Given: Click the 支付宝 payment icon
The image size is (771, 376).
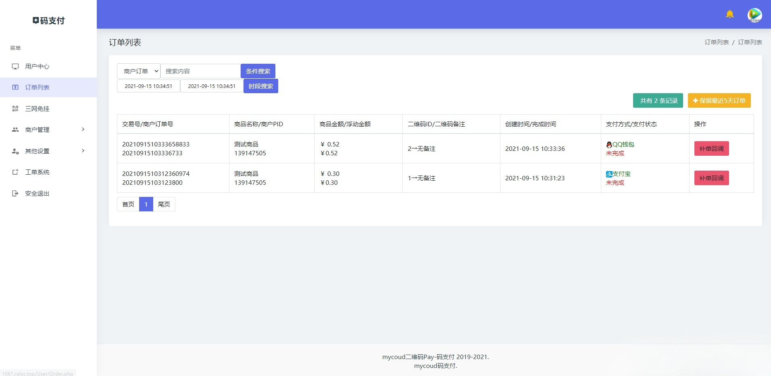Looking at the screenshot, I should tap(609, 173).
